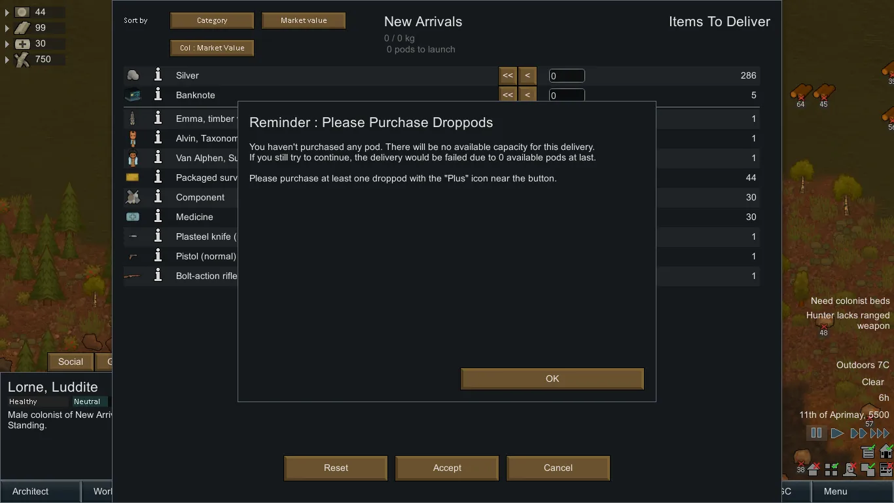Open the Architect tab
The image size is (894, 503).
(39, 491)
